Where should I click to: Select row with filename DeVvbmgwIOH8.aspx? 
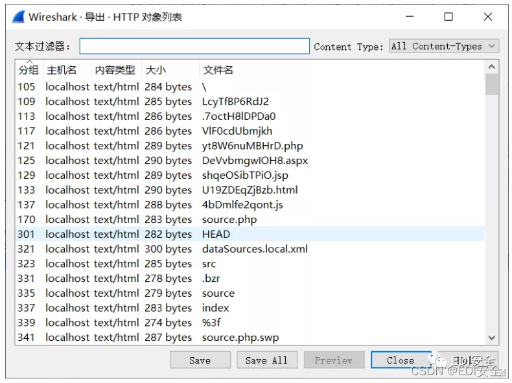[250, 160]
